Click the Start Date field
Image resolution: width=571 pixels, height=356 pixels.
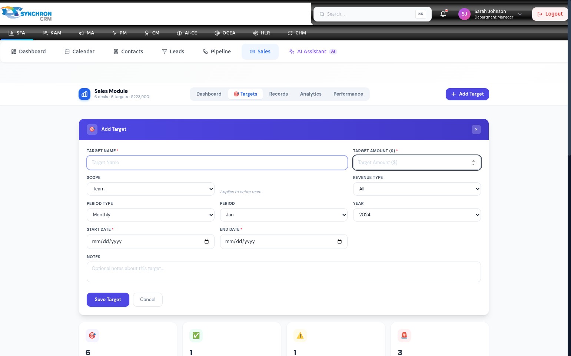coord(150,242)
